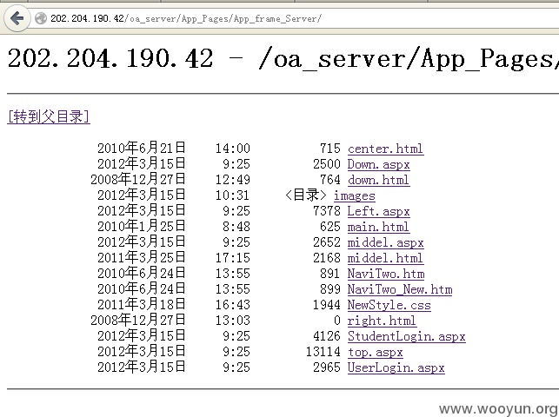Open top.aspx file link
This screenshot has width=559, height=417.
coord(375,352)
